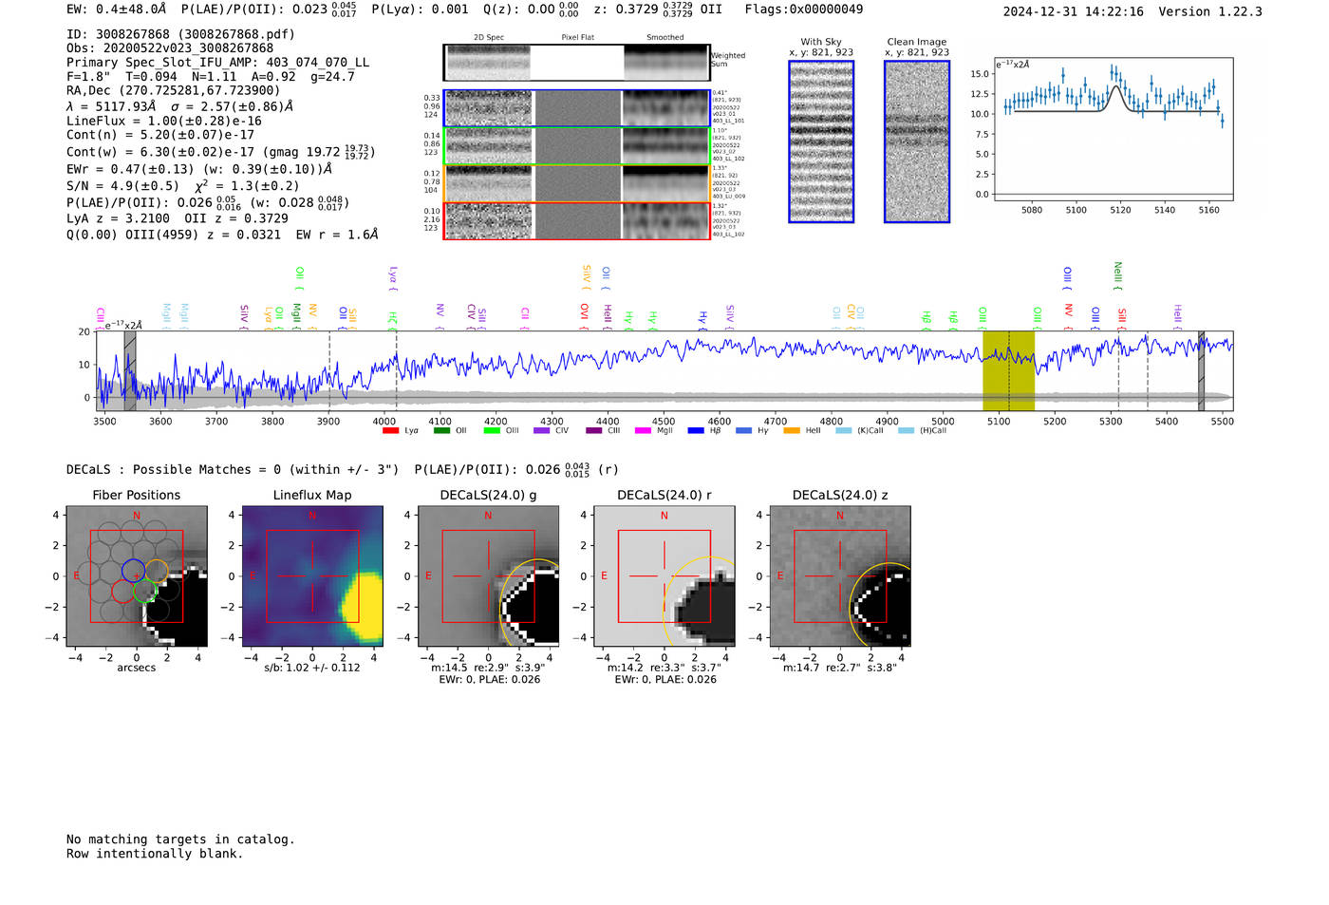The image size is (1329, 905).
Task: Click the ID: 3008267868 text line
Action: [180, 34]
